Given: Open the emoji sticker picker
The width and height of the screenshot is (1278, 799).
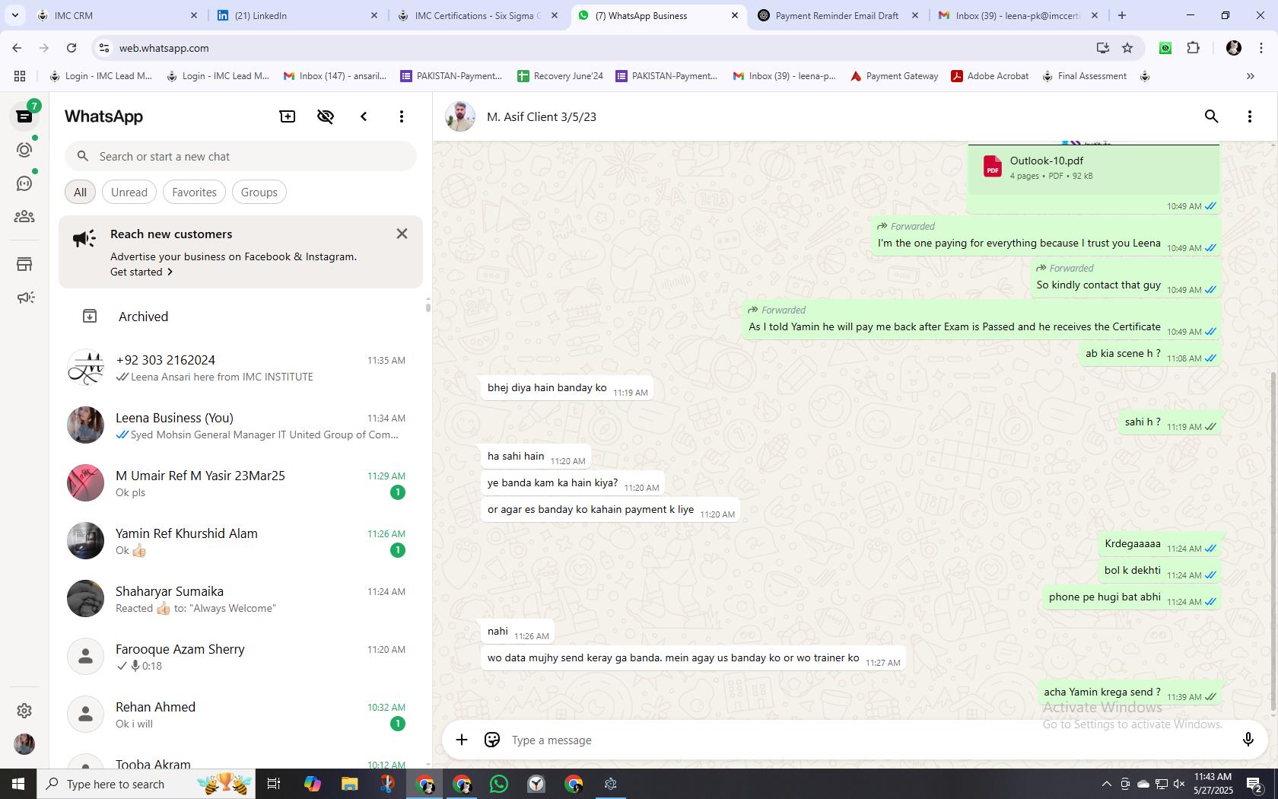Looking at the screenshot, I should 492,740.
